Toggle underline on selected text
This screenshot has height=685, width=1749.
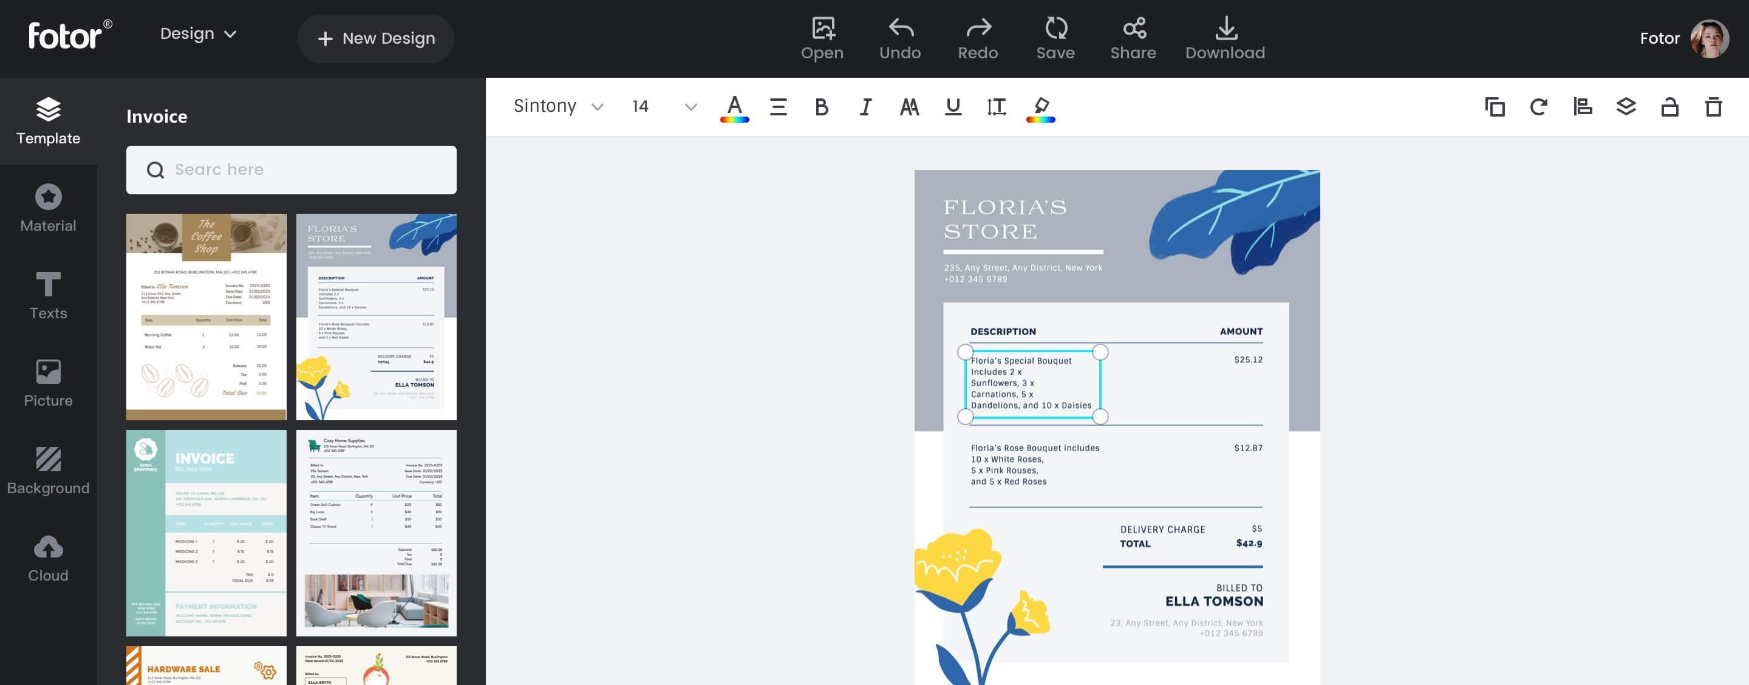[x=953, y=107]
